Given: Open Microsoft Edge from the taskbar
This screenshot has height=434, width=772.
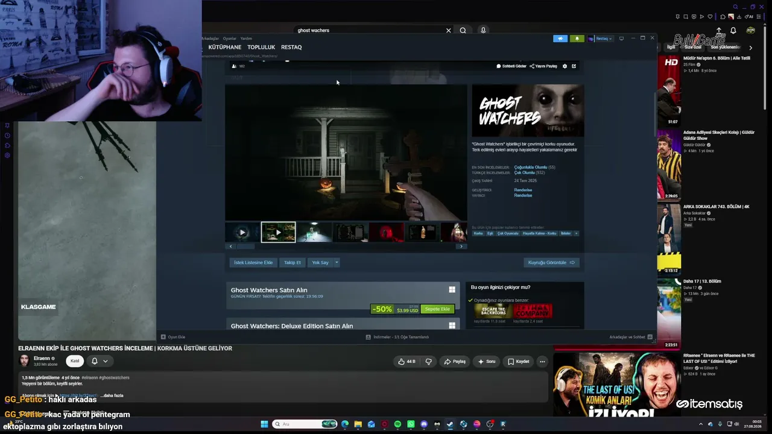Looking at the screenshot, I should [344, 424].
